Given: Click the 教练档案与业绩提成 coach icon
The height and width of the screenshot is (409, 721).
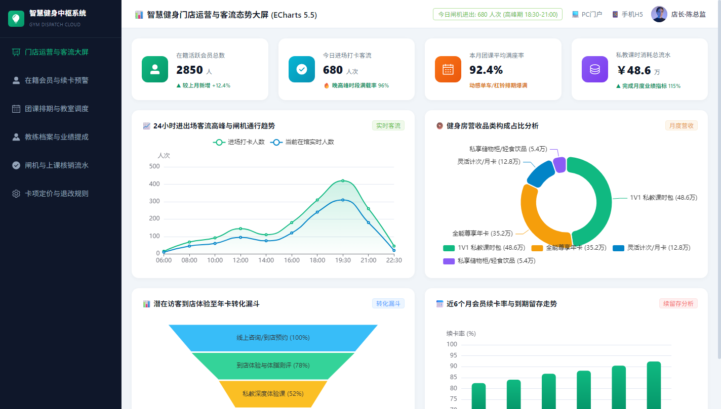Looking at the screenshot, I should click(x=16, y=137).
